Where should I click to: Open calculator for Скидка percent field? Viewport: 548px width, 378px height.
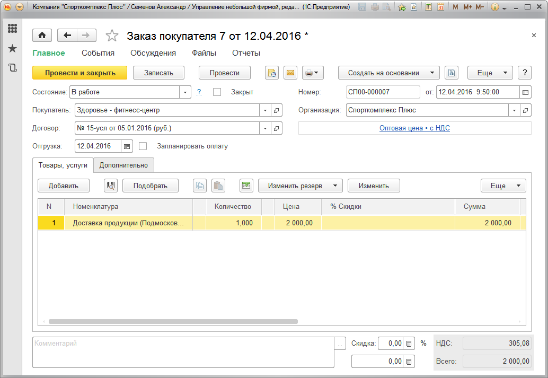(x=409, y=344)
